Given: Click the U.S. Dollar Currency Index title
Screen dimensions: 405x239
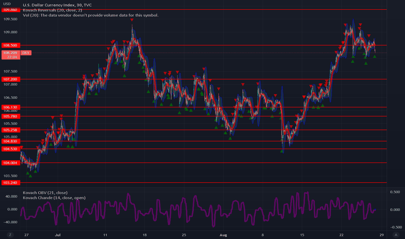Looking at the screenshot, I should tap(57, 5).
